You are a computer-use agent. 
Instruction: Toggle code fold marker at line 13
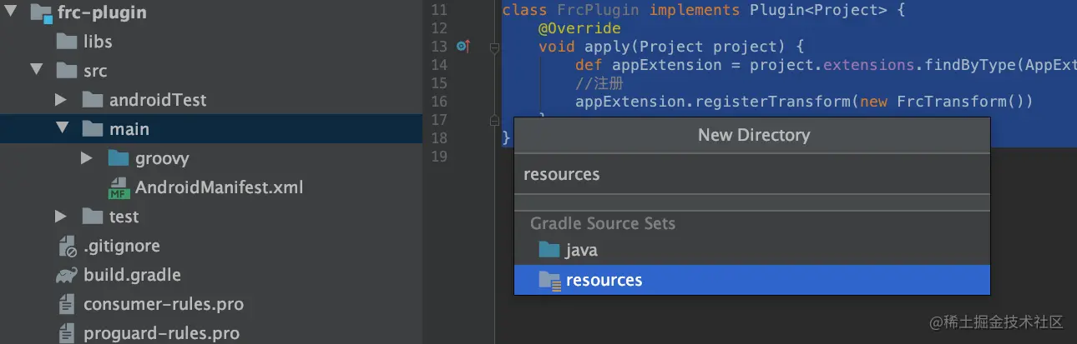(x=494, y=47)
